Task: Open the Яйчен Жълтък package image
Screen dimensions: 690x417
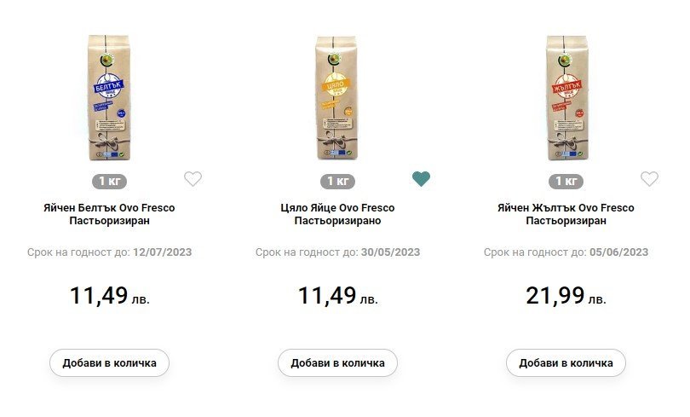Action: 566,98
